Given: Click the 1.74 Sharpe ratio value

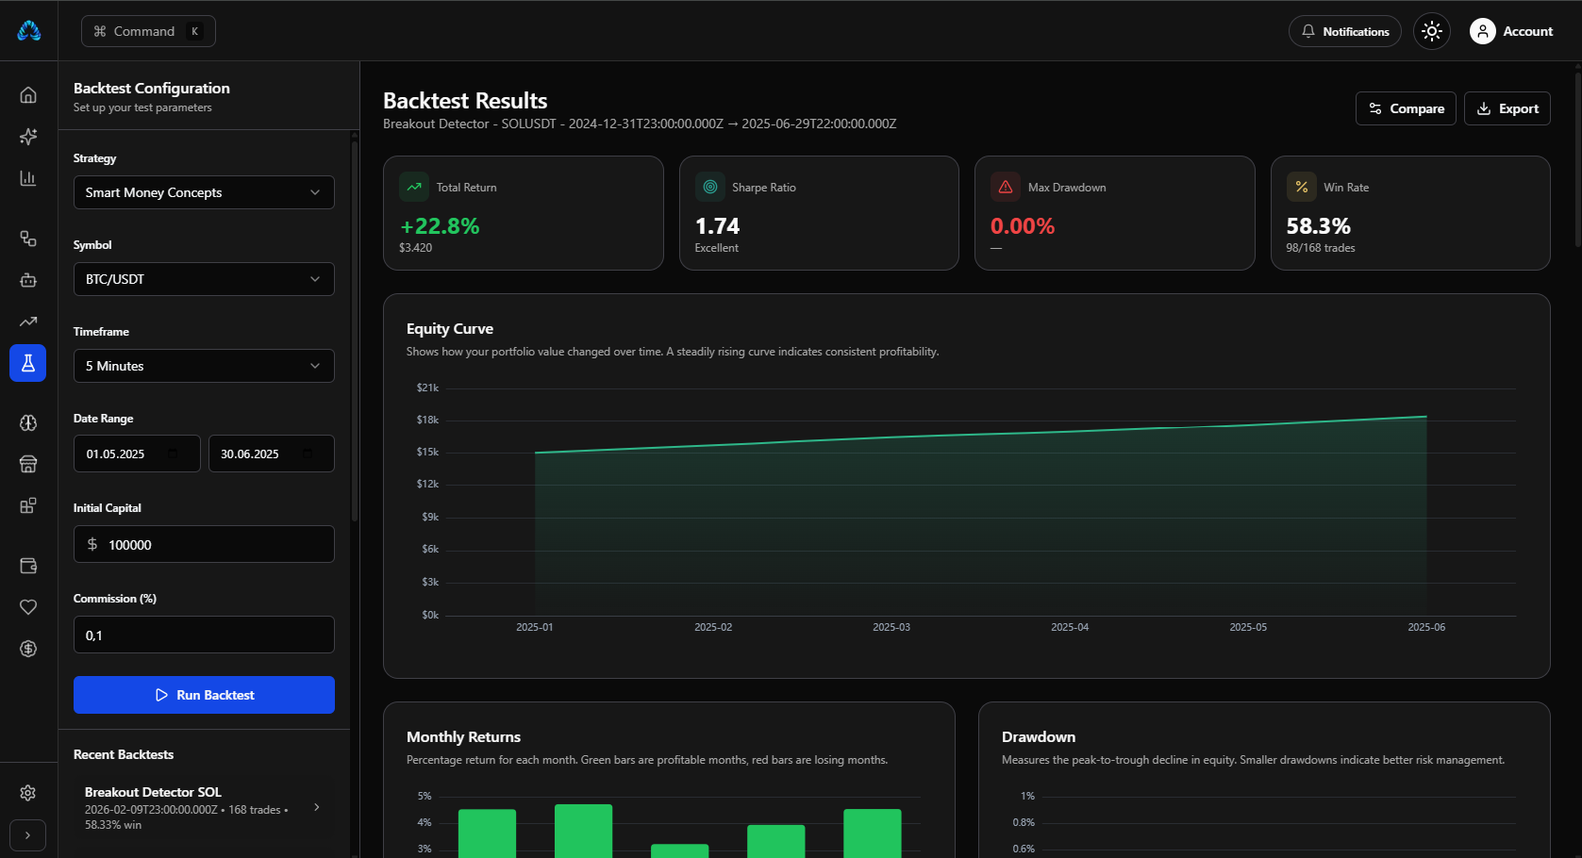Looking at the screenshot, I should (x=717, y=226).
